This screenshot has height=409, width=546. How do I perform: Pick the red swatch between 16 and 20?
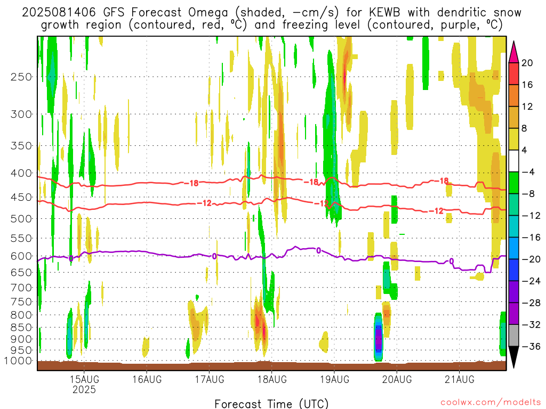[513, 73]
